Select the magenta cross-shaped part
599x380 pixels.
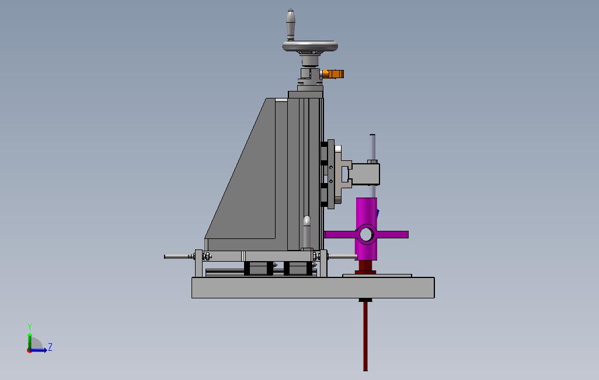point(366,230)
